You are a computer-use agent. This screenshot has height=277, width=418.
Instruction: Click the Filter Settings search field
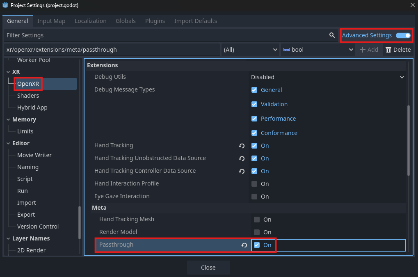point(171,35)
